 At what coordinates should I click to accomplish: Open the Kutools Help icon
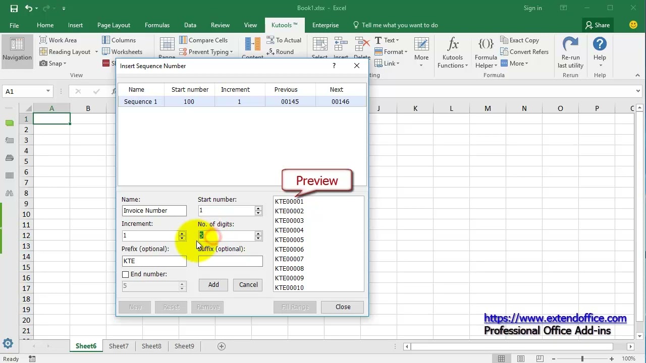coord(600,44)
